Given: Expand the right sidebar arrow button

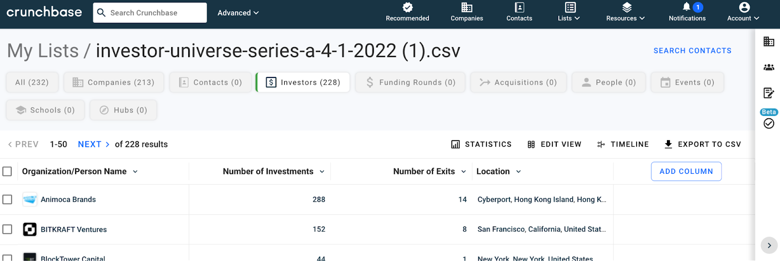Looking at the screenshot, I should (769, 245).
